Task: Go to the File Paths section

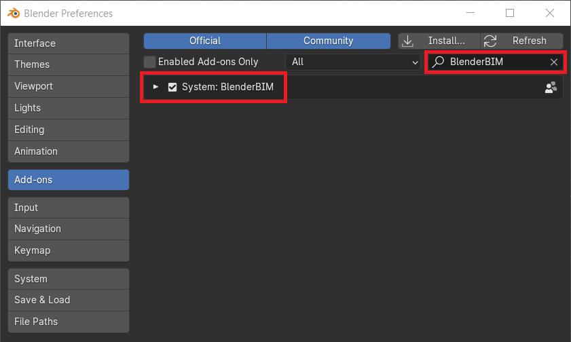Action: 69,322
